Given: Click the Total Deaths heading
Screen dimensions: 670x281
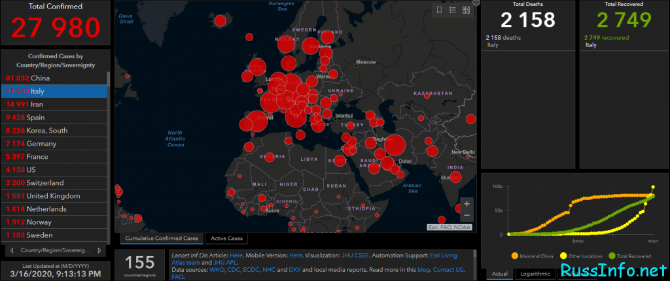Looking at the screenshot, I should [528, 4].
